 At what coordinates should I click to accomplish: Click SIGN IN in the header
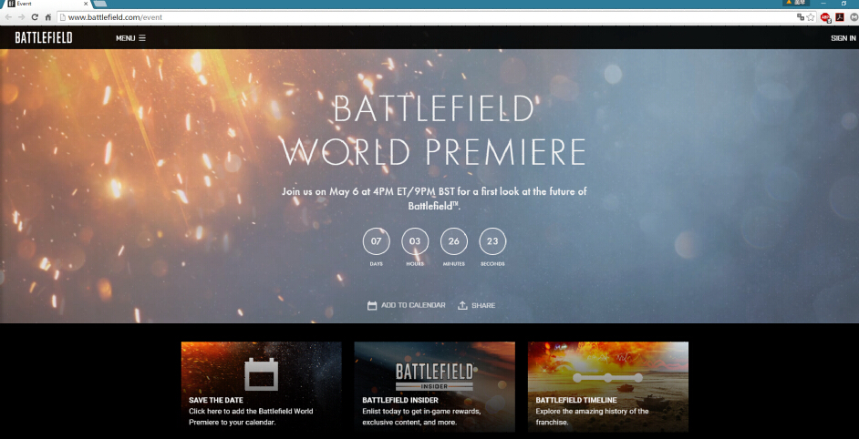point(843,38)
